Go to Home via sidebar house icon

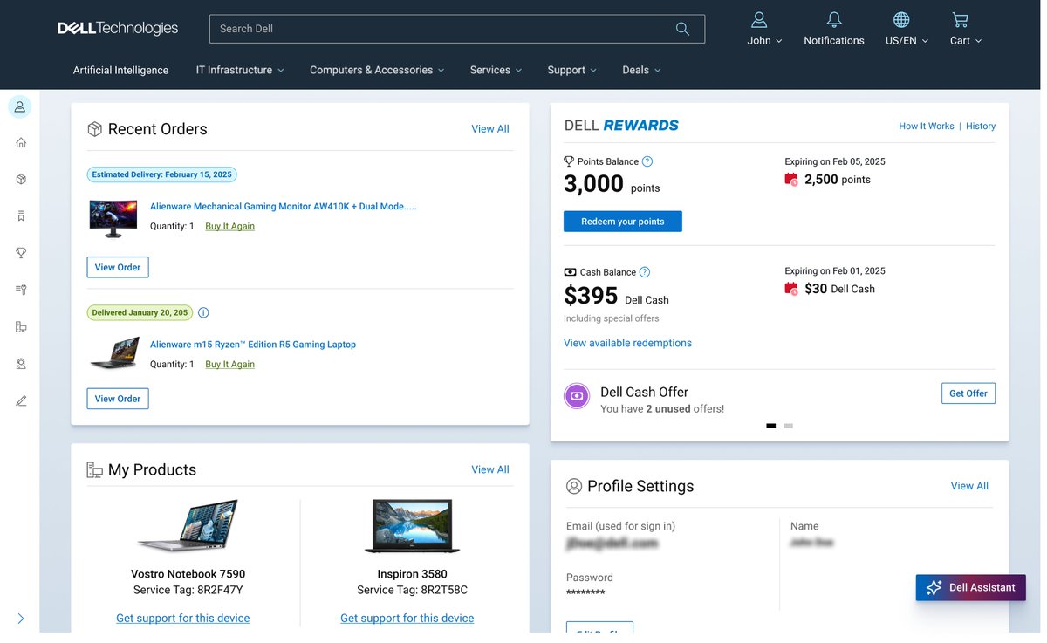21,143
